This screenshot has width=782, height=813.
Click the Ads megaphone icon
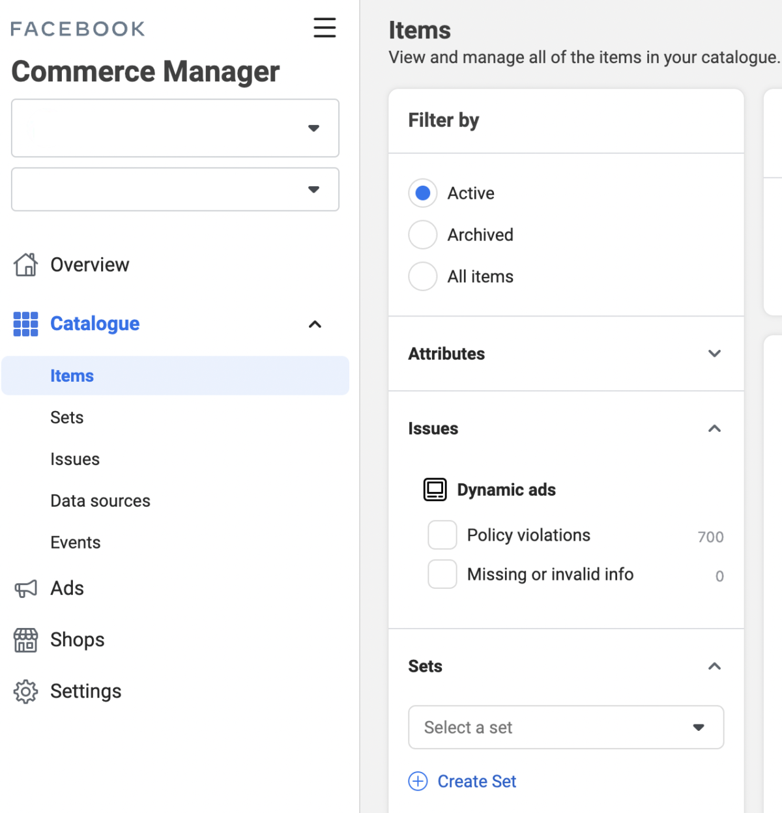tap(25, 589)
